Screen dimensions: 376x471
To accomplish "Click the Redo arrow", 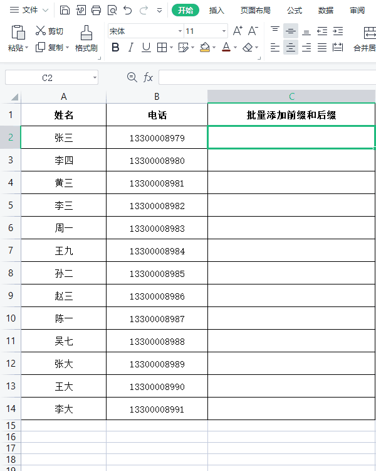I will click(x=144, y=10).
